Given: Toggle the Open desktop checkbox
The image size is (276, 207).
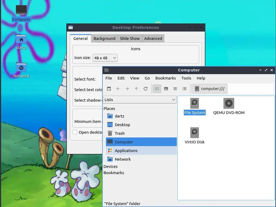Looking at the screenshot, I should pos(75,132).
